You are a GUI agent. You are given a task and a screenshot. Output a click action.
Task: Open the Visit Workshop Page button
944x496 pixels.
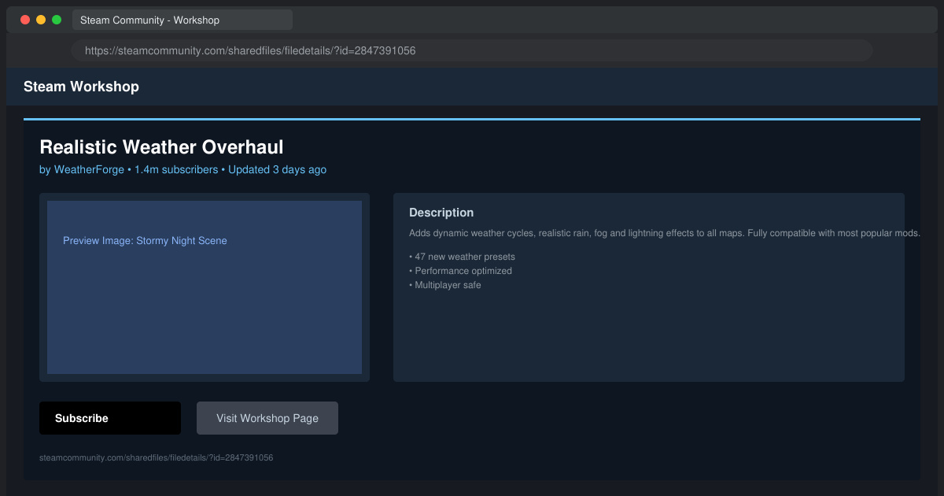click(x=267, y=418)
